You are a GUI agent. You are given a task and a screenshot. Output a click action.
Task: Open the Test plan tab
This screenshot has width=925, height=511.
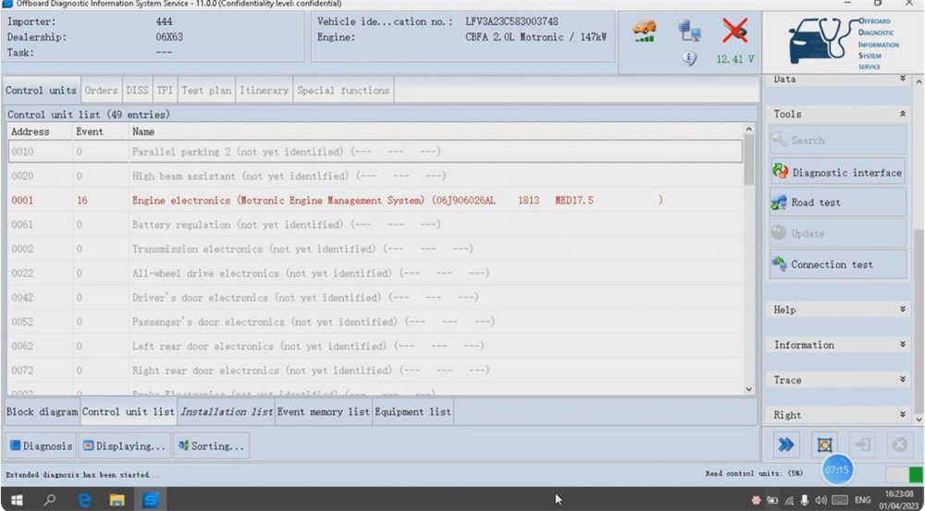pos(206,91)
